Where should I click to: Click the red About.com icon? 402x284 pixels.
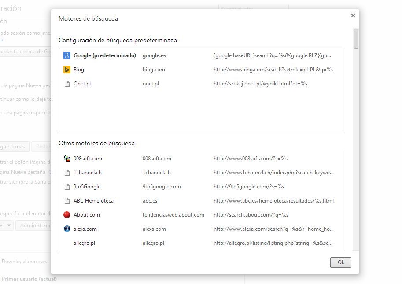[x=67, y=215]
